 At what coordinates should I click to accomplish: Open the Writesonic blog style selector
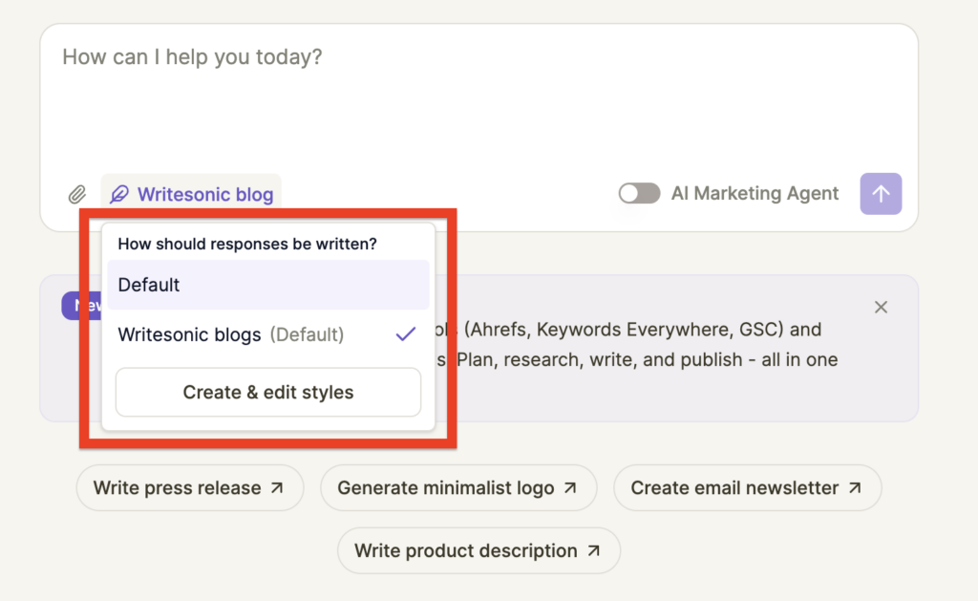[x=191, y=194]
